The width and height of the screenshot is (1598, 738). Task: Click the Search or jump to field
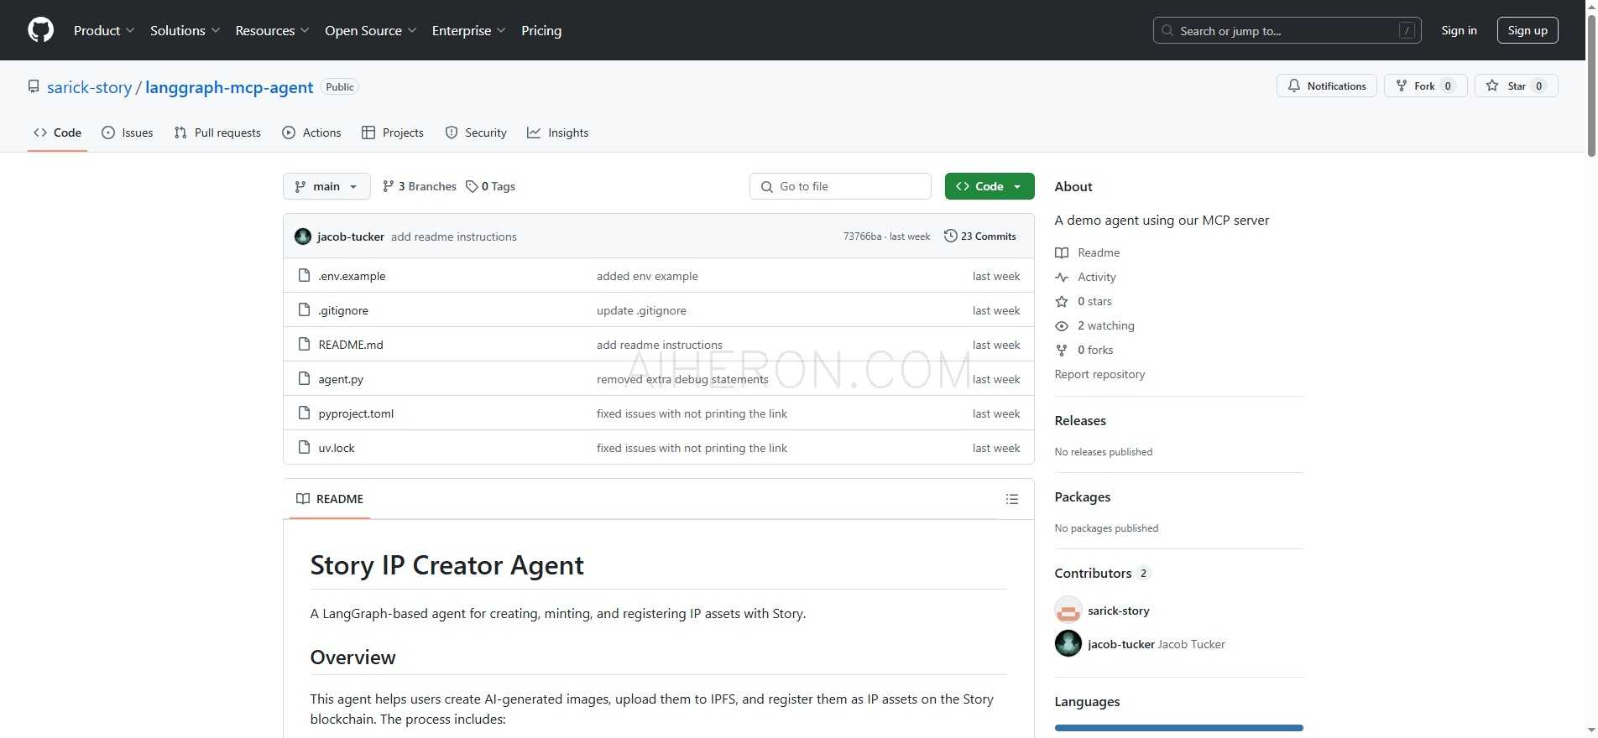pos(1287,30)
